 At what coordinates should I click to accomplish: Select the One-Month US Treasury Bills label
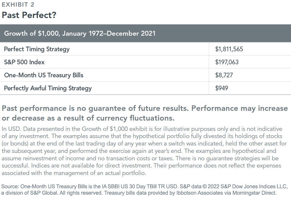click(x=43, y=75)
